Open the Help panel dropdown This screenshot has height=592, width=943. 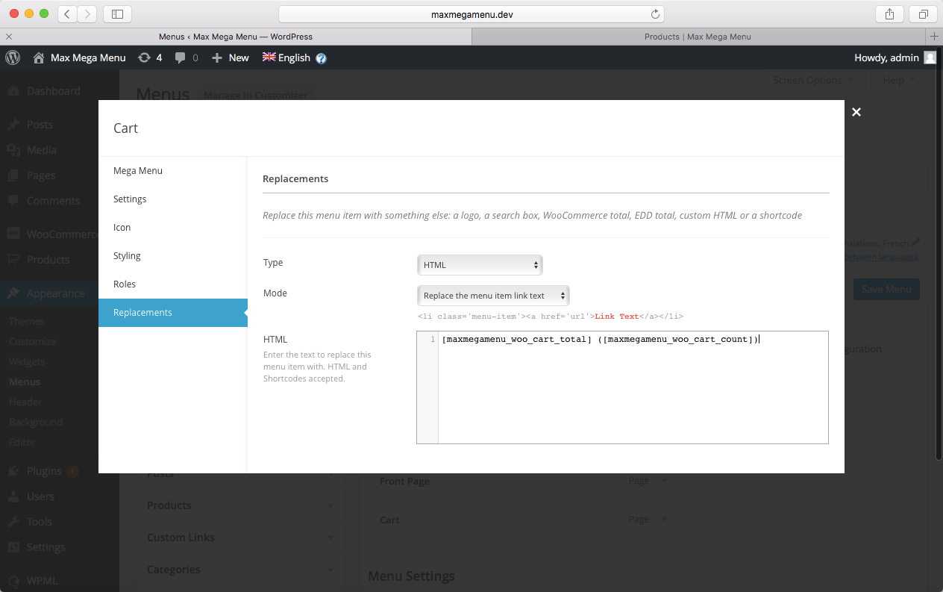tap(899, 81)
